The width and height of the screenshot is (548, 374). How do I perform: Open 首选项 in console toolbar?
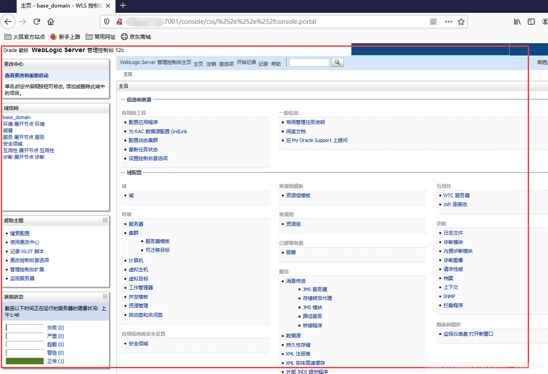227,64
